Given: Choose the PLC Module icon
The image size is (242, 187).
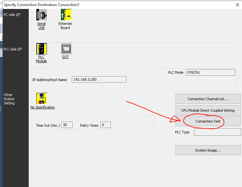Looking at the screenshot, I should coord(42,49).
